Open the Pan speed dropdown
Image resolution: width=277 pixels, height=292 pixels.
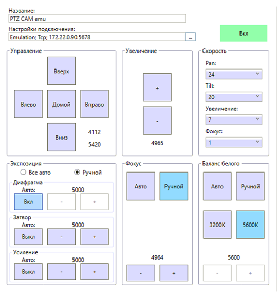click(x=234, y=74)
